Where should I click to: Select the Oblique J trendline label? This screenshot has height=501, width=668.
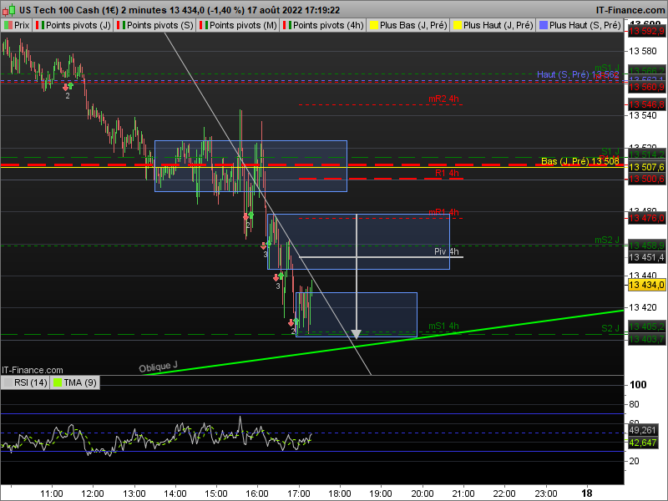tap(158, 367)
